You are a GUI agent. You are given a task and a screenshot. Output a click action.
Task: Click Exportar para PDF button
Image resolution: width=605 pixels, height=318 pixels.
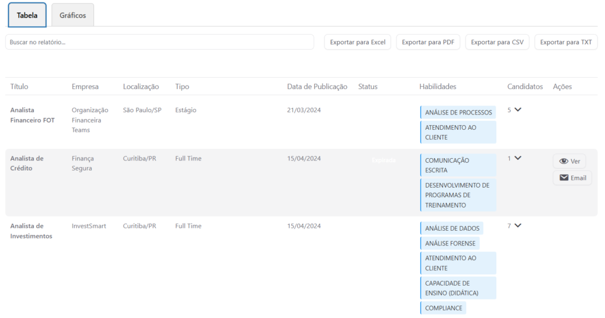pyautogui.click(x=428, y=42)
